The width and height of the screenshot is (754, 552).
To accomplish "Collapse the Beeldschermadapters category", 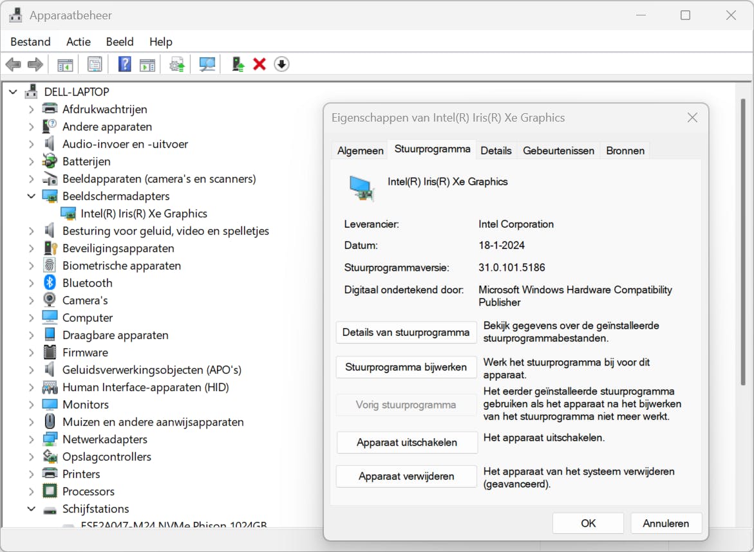I will [x=32, y=196].
